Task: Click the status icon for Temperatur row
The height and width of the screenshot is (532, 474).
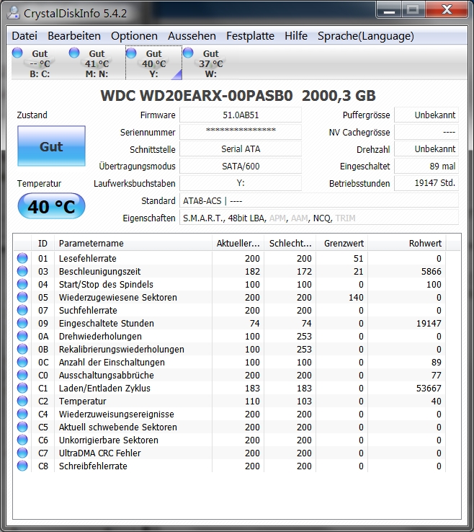Action: 22,401
